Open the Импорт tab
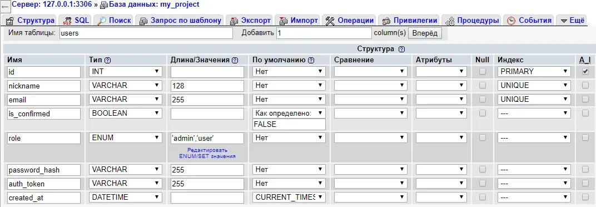 click(x=299, y=21)
